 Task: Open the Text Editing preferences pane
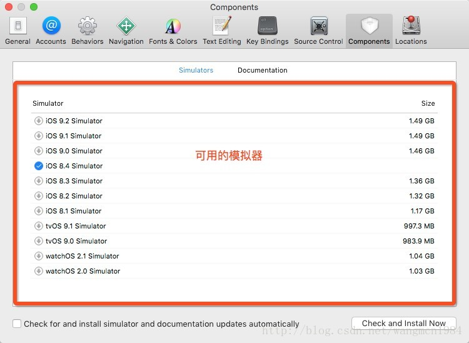click(221, 31)
